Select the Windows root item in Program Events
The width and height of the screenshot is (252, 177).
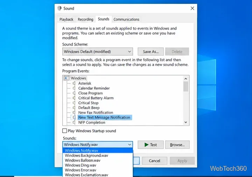point(78,78)
